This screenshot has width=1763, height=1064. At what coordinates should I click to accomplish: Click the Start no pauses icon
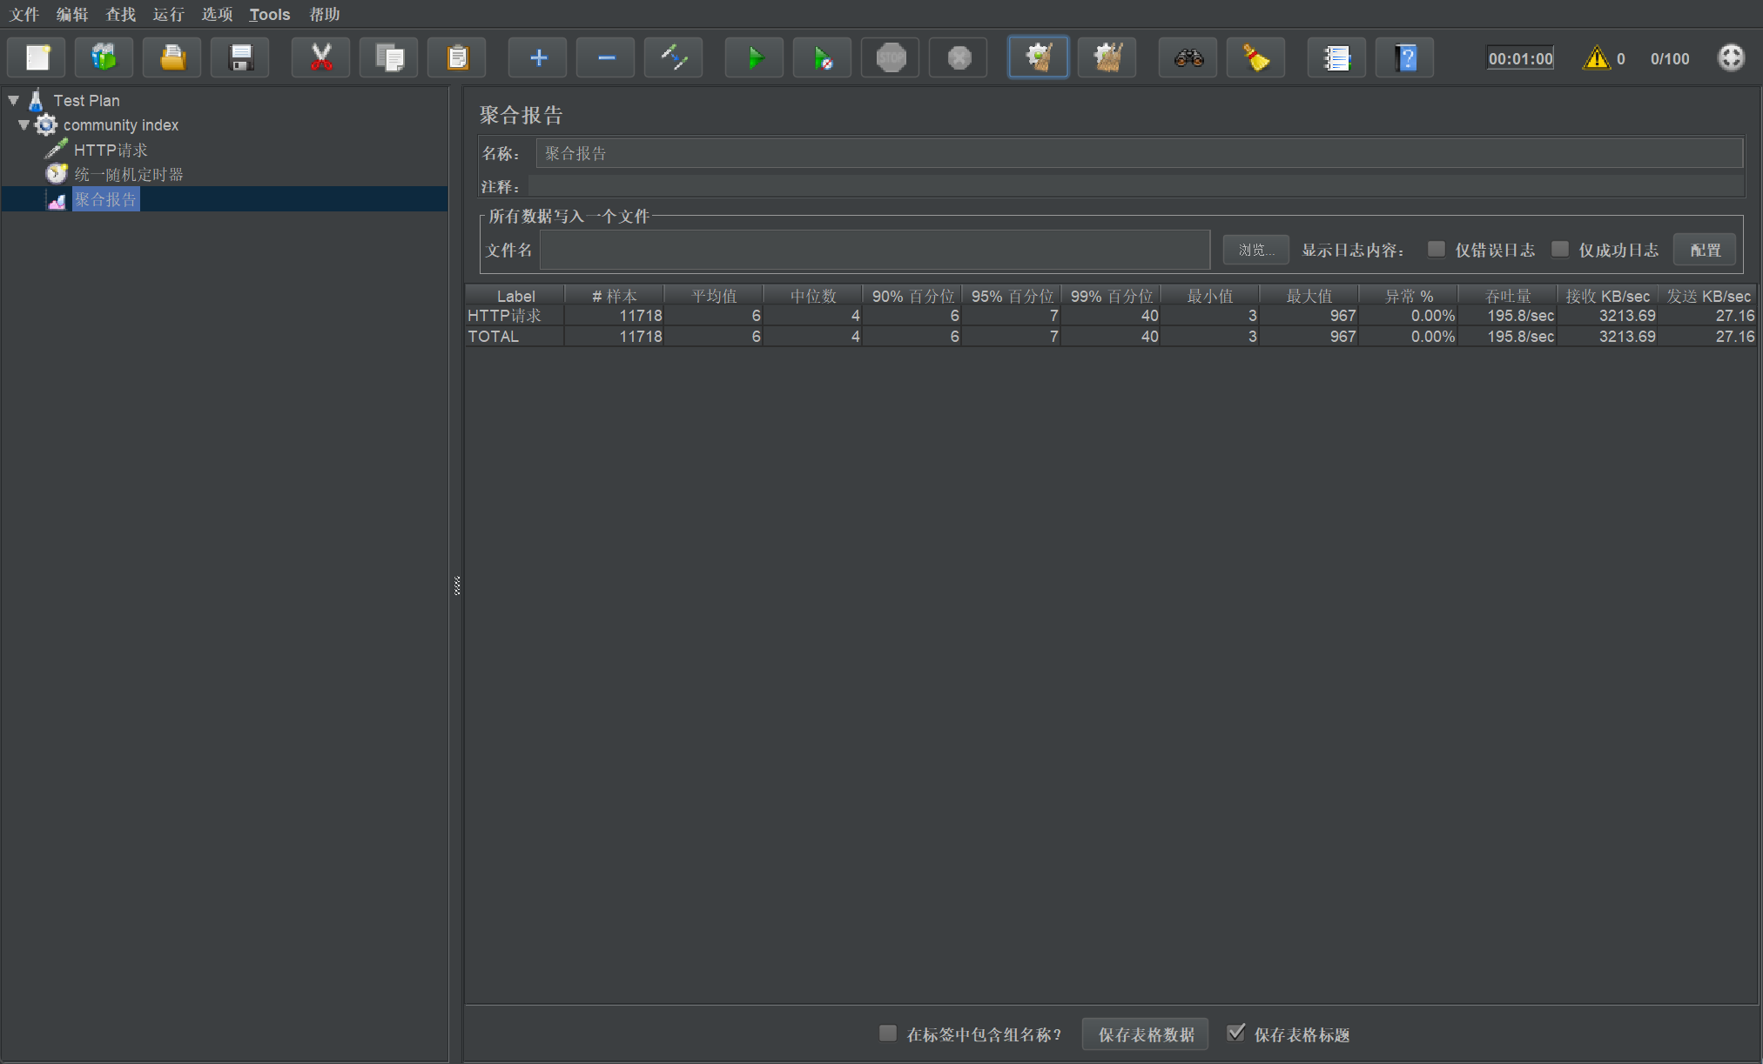822,58
